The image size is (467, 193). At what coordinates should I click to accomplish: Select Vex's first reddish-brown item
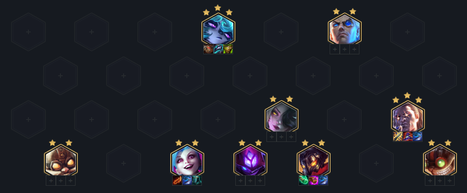click(208, 49)
